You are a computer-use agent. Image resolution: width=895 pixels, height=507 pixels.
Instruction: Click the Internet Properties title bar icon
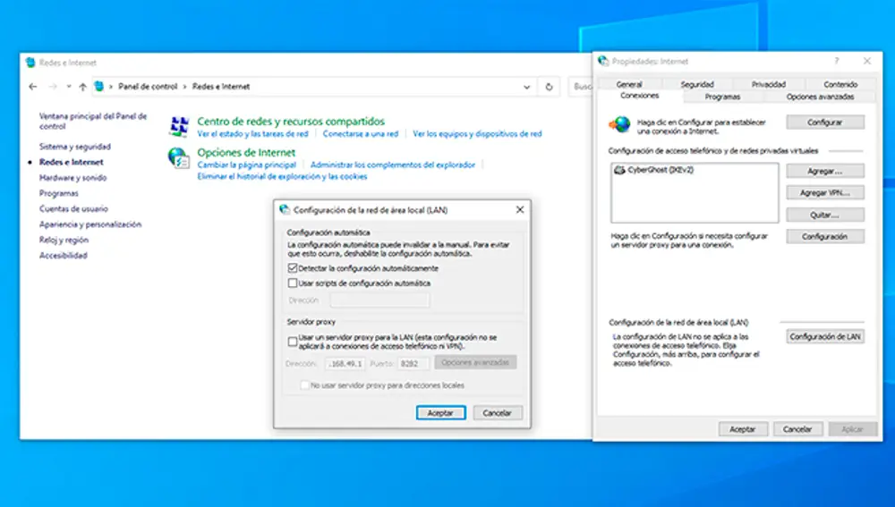tap(603, 61)
